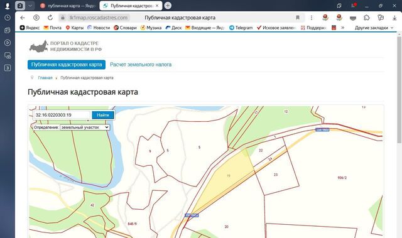Open the Карты bookmark
The height and width of the screenshot is (238, 402).
pos(75,28)
